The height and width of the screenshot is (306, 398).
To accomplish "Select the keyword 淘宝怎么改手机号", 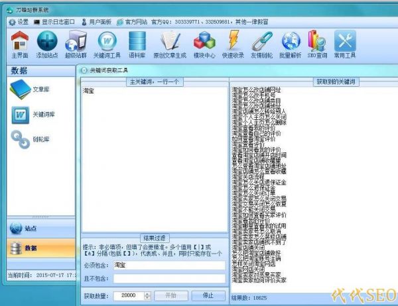I will (253, 95).
